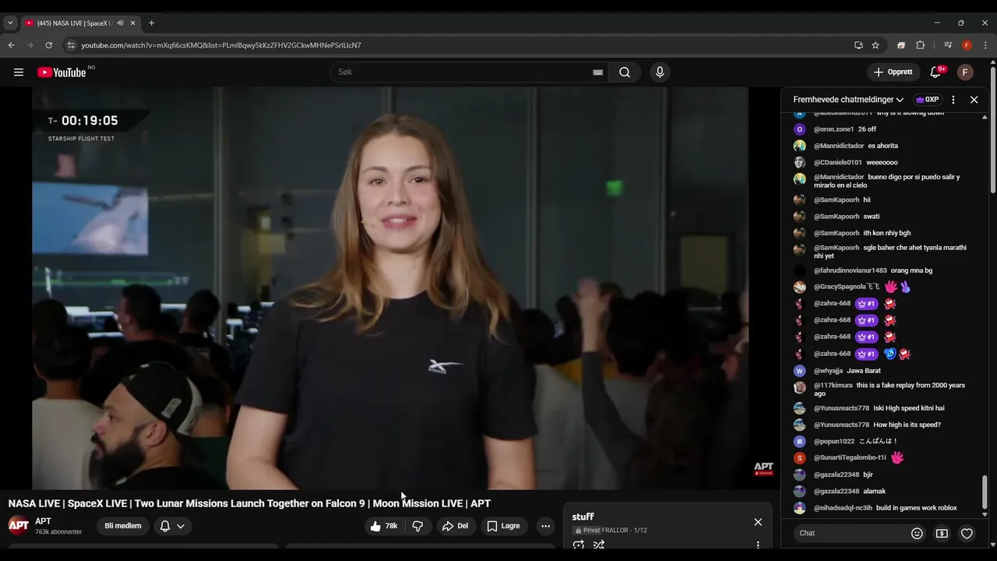Click the YouTube search input field
Image resolution: width=997 pixels, height=561 pixels.
[x=463, y=72]
